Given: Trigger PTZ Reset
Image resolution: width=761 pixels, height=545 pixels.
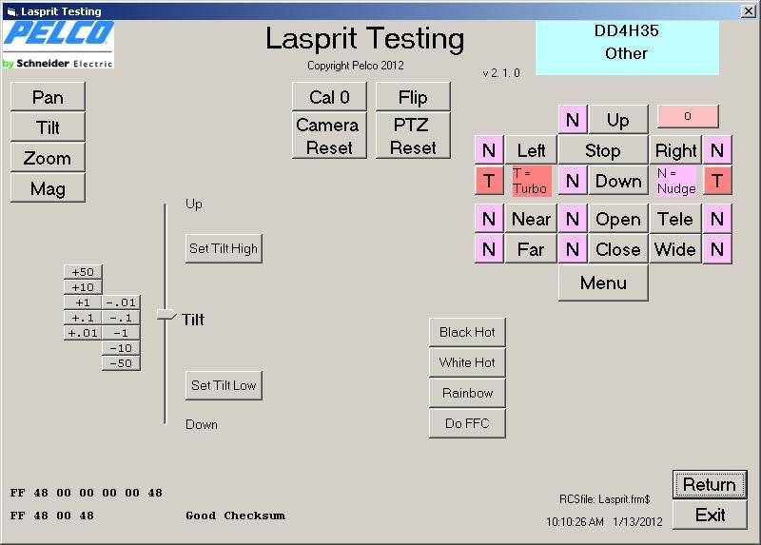Looking at the screenshot, I should point(413,136).
